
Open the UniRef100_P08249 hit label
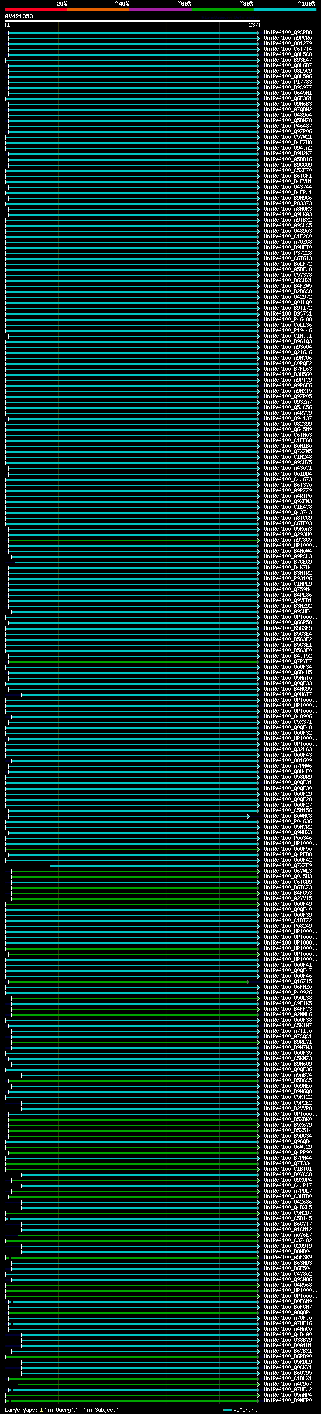point(287,926)
